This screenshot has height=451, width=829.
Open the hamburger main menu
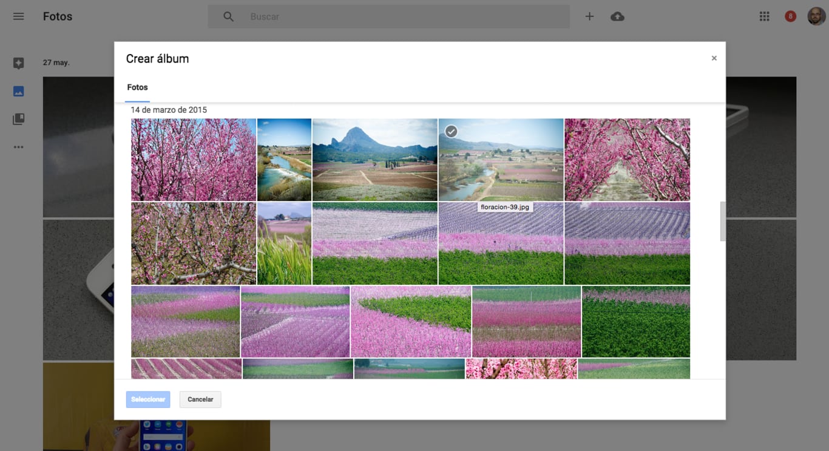[18, 16]
